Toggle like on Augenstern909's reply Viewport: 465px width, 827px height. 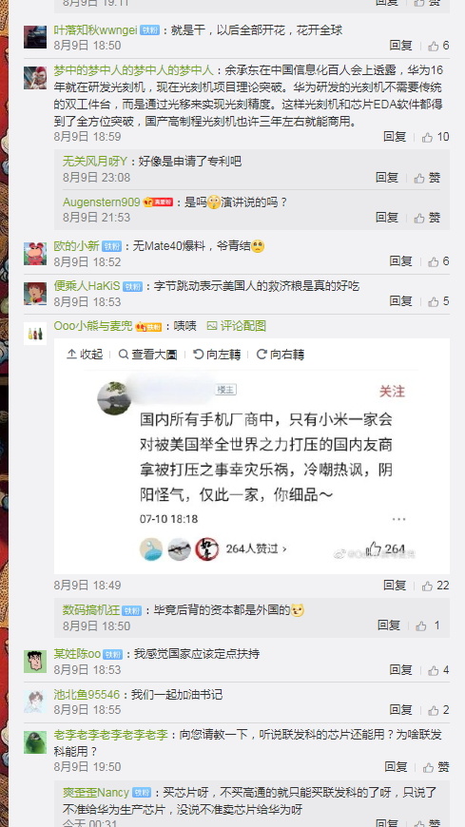pos(428,218)
